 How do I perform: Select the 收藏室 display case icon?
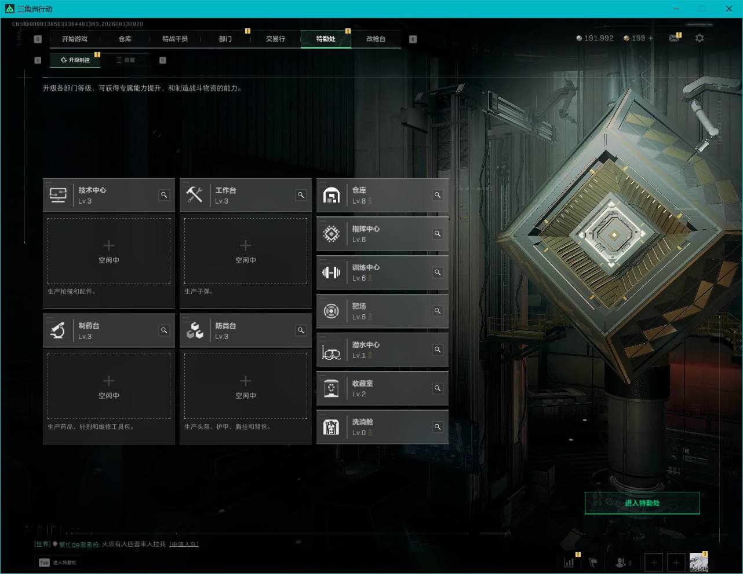tap(331, 388)
